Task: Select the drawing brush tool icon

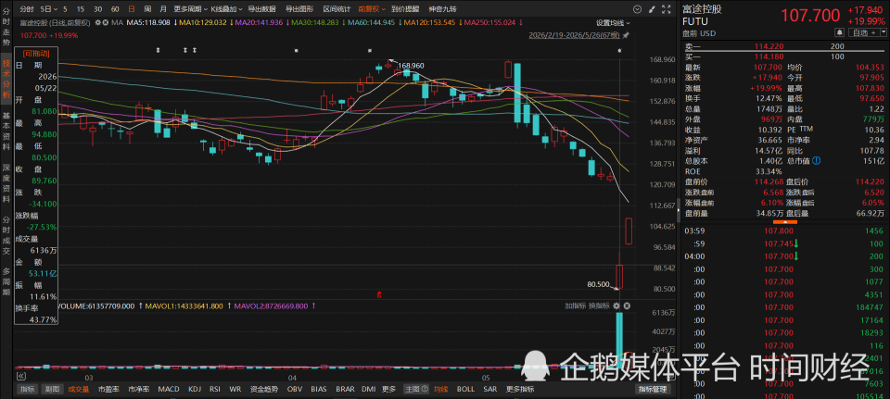Action: [651, 9]
